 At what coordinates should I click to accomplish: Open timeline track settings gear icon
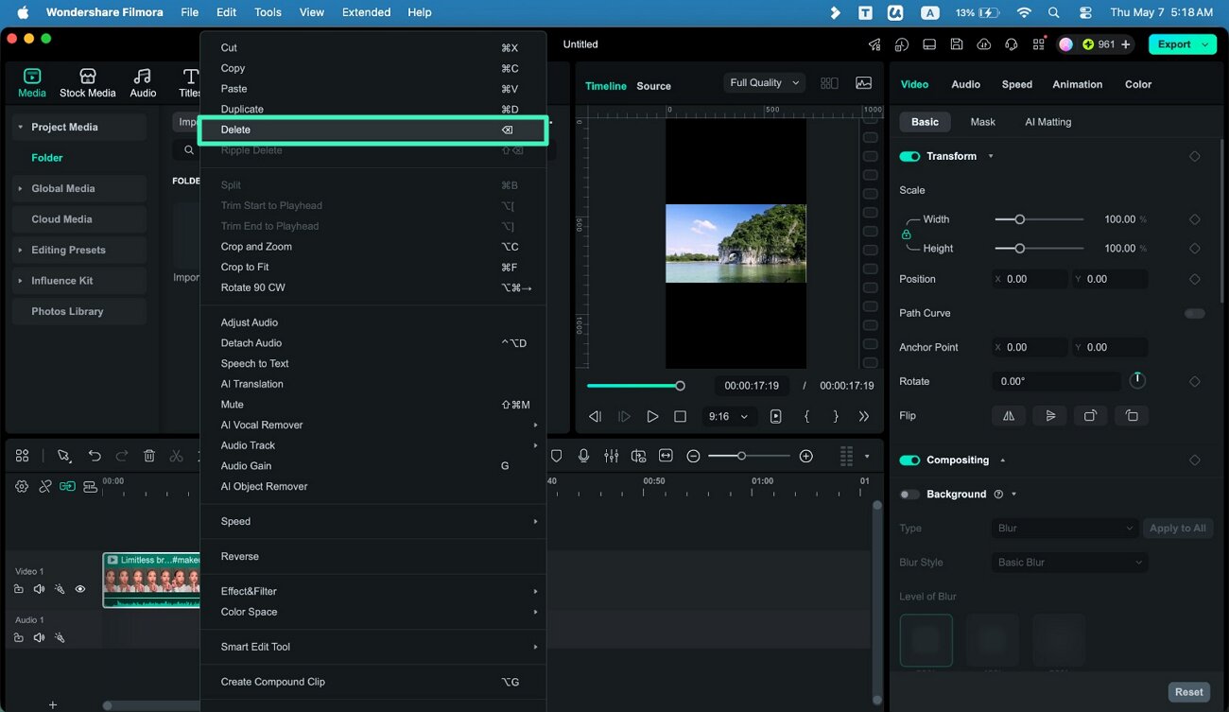click(22, 486)
